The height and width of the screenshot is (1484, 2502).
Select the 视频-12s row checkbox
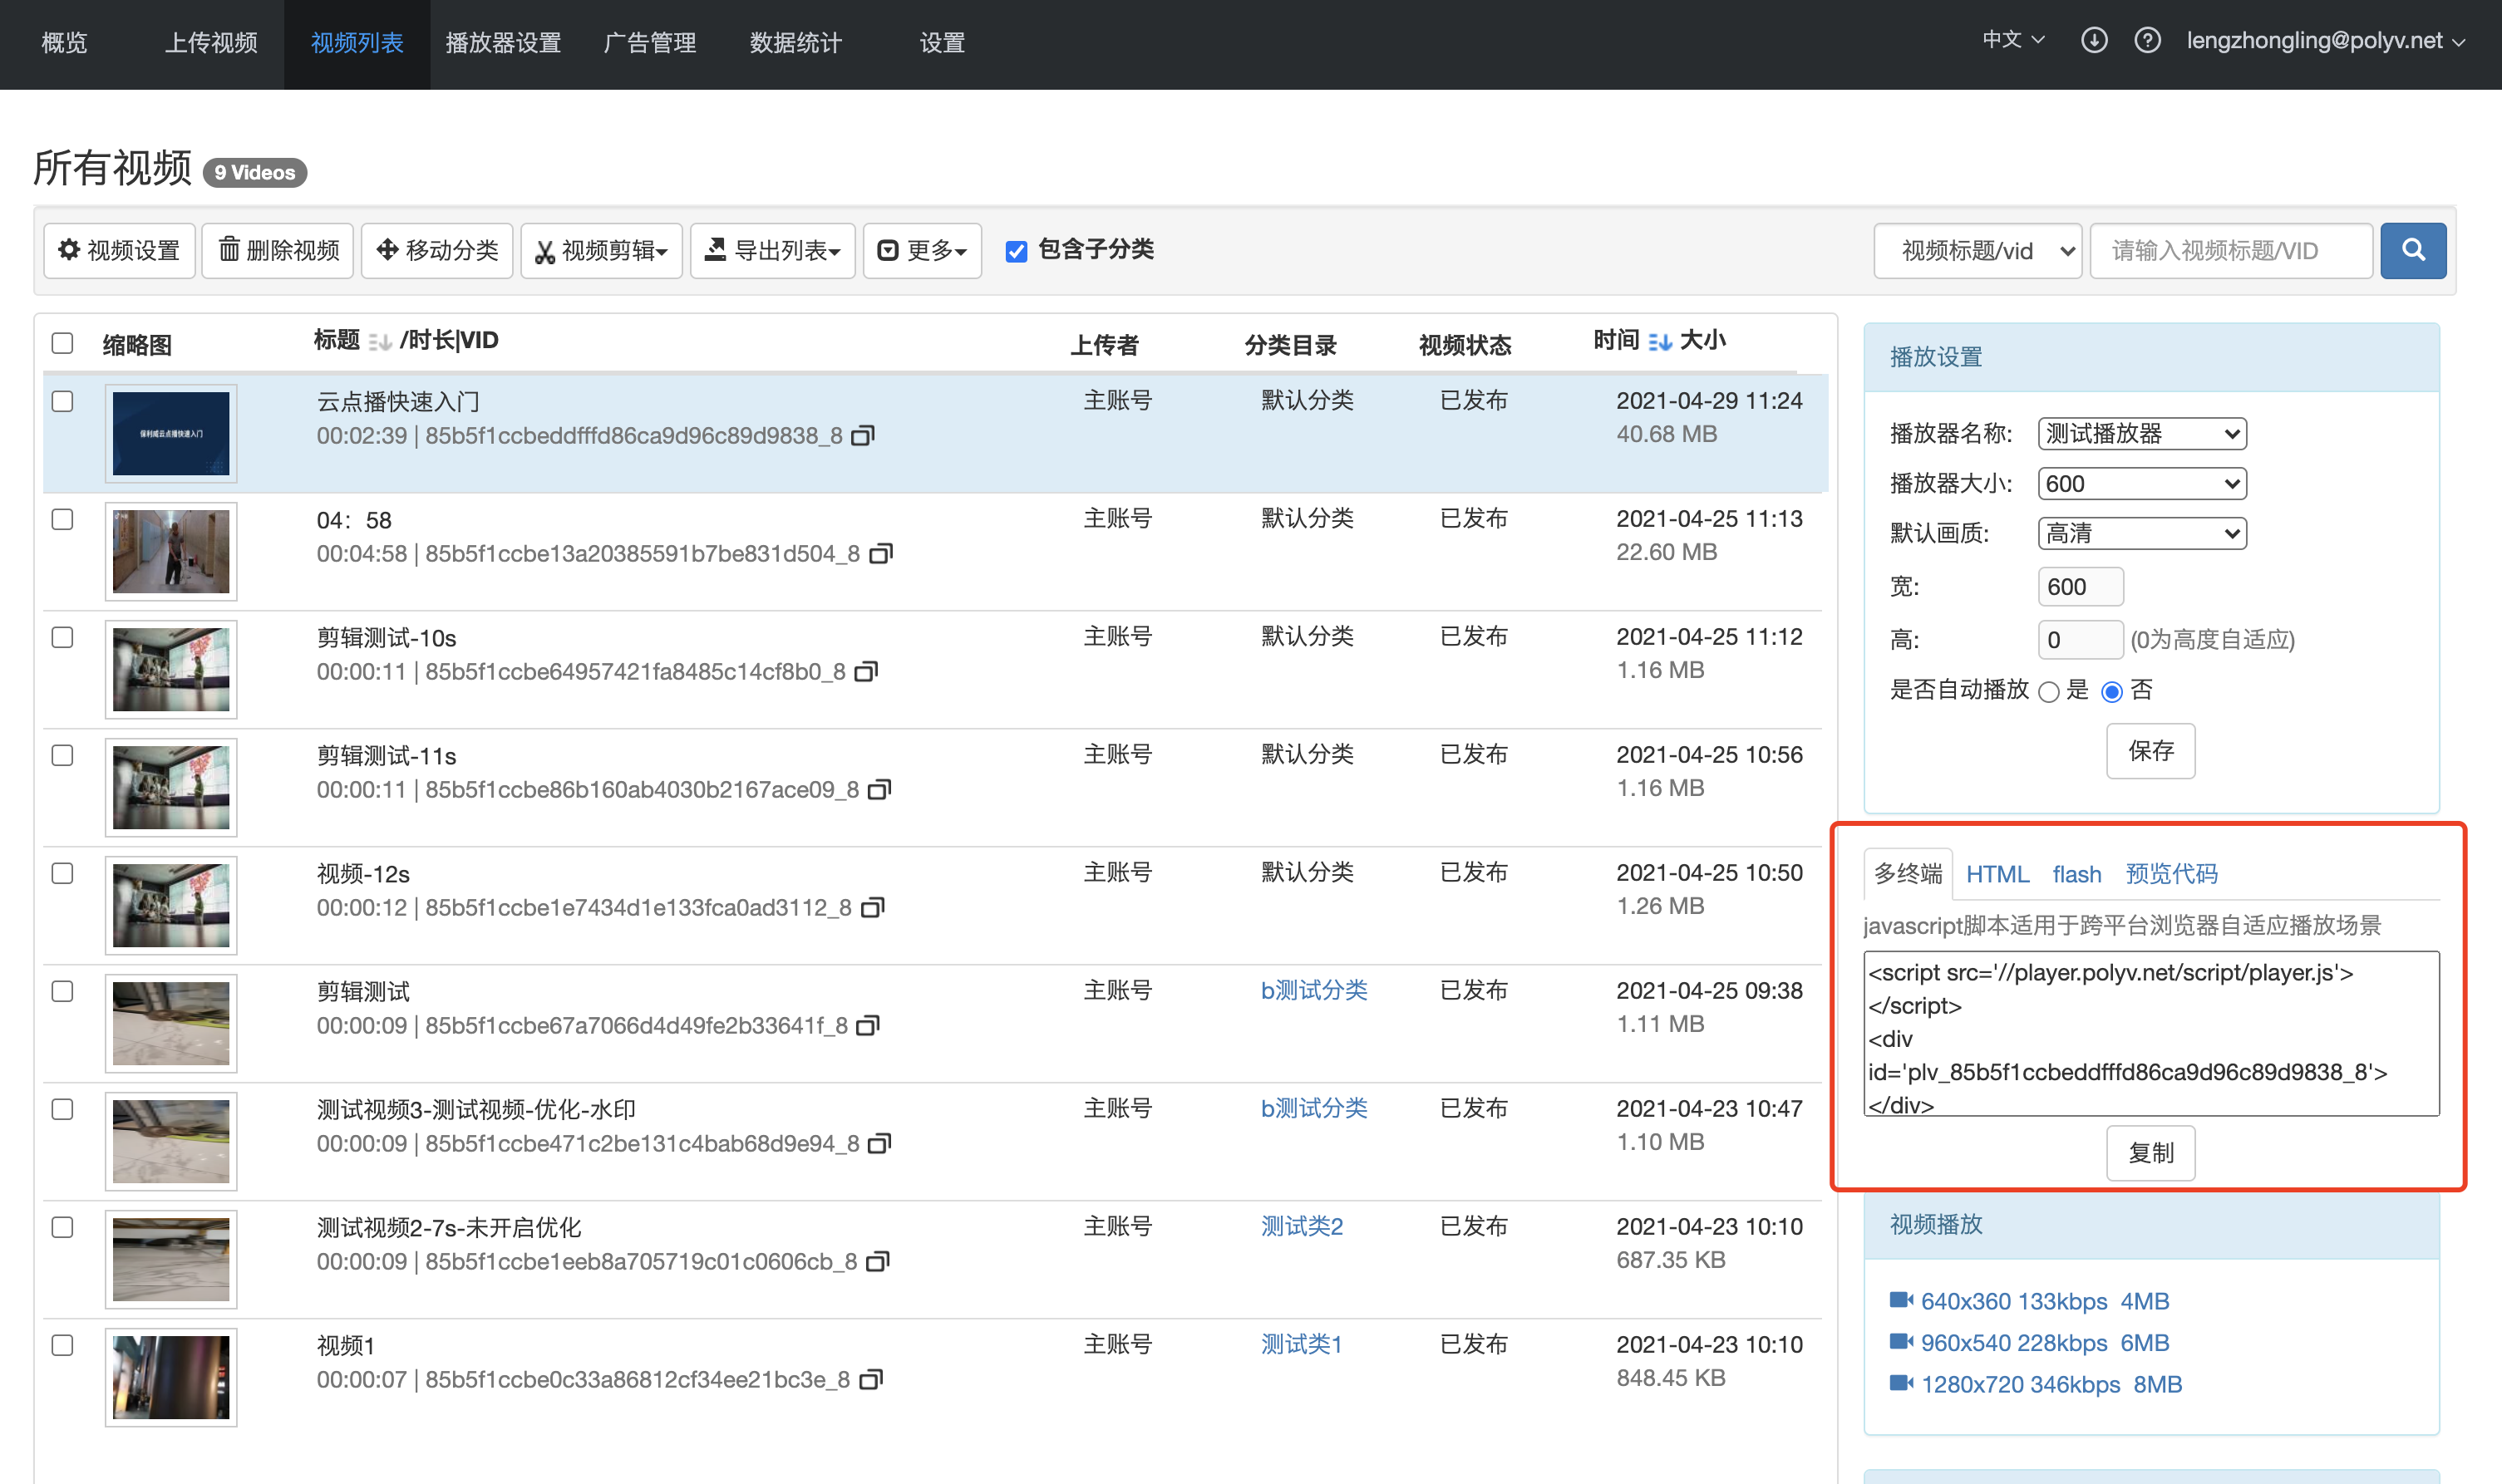coord(62,873)
